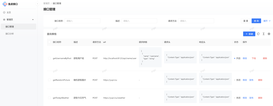Image resolution: width=273 pixels, height=106 pixels.
Task: Expand the search form via 展开
Action: coord(267,21)
